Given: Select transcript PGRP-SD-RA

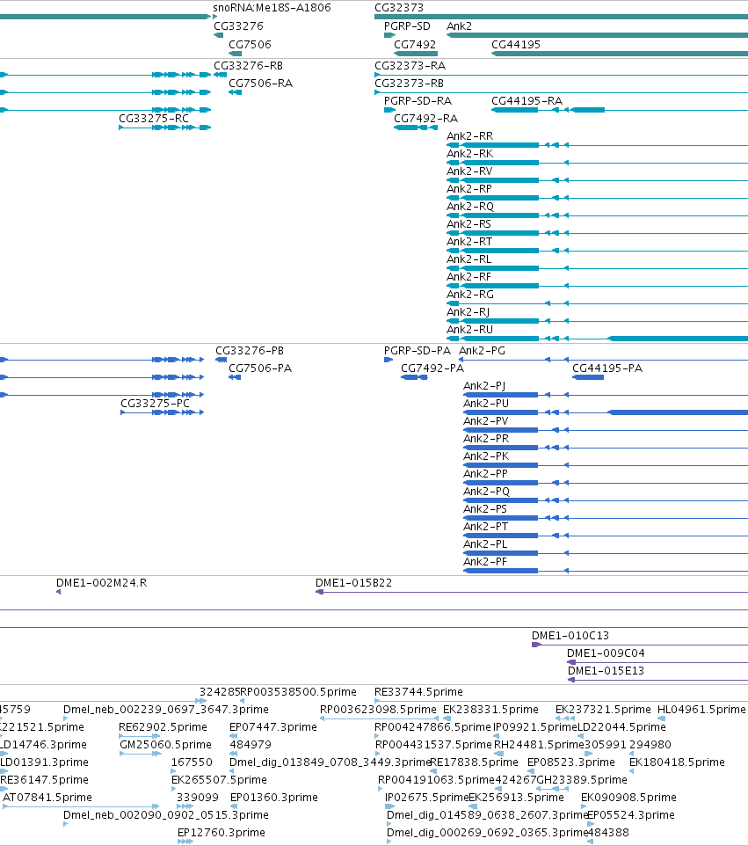Looking at the screenshot, I should (x=418, y=101).
